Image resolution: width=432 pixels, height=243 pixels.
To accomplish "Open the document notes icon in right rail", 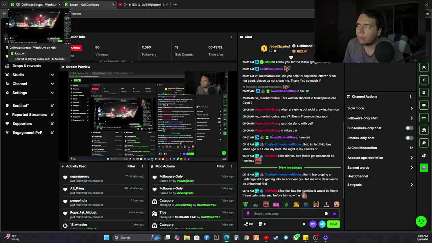I will point(424,92).
